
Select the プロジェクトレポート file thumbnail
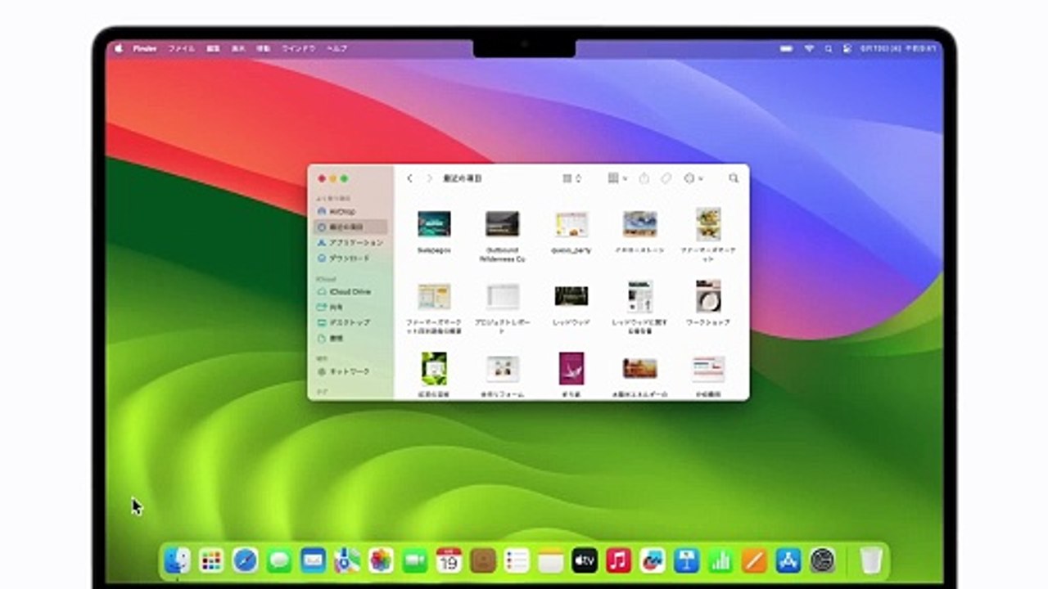click(502, 296)
